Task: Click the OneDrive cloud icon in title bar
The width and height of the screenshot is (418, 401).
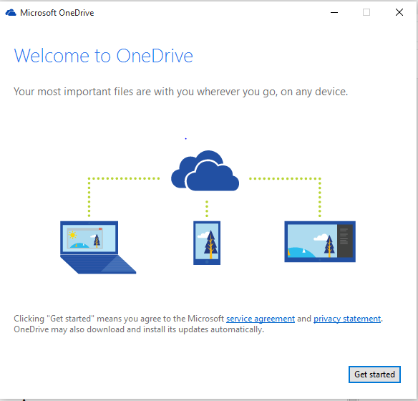Action: coord(11,13)
